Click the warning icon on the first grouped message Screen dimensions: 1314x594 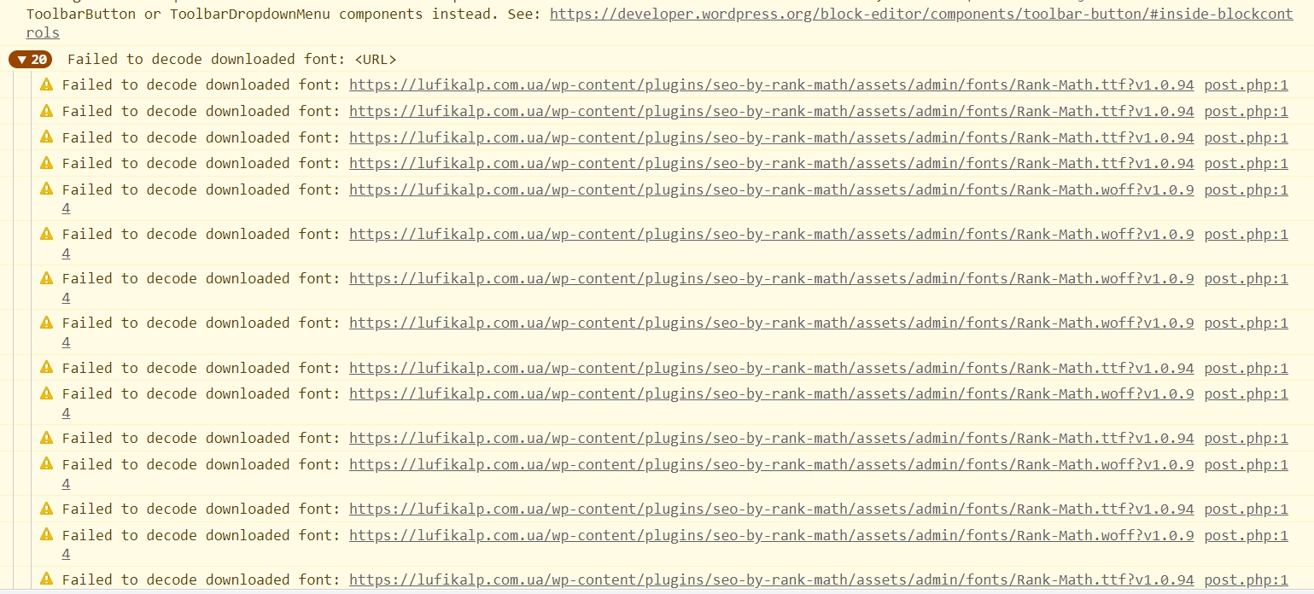[x=46, y=84]
